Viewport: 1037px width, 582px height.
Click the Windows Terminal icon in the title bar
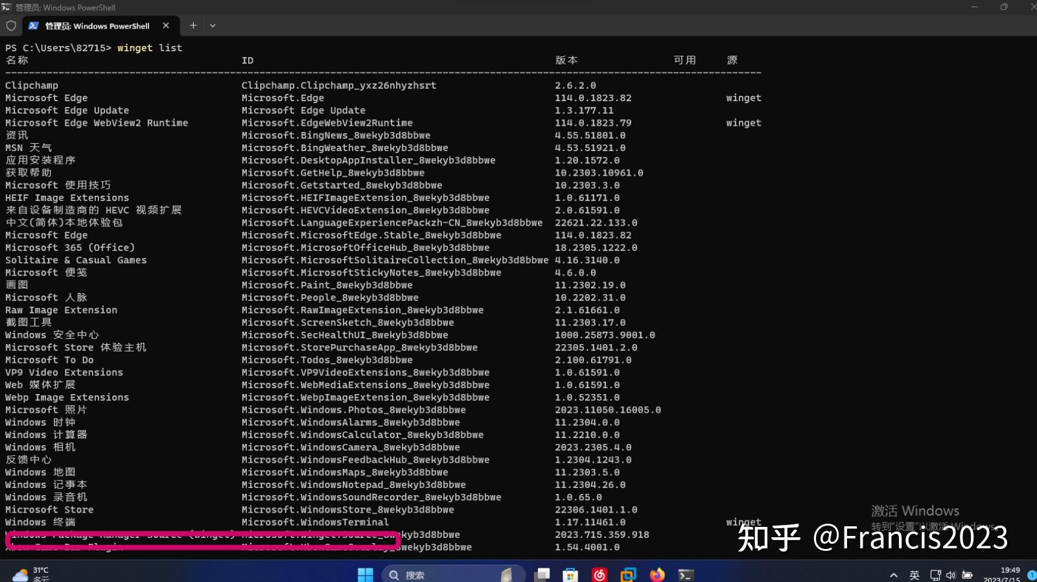point(6,7)
